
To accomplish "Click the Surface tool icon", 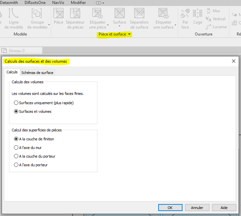I will click(119, 14).
